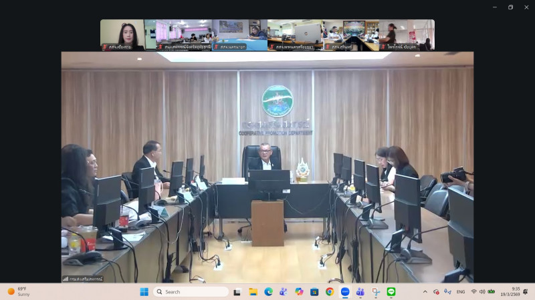Select the last participant thumbnail on the right
Screen dimensions: 535x300
click(407, 33)
